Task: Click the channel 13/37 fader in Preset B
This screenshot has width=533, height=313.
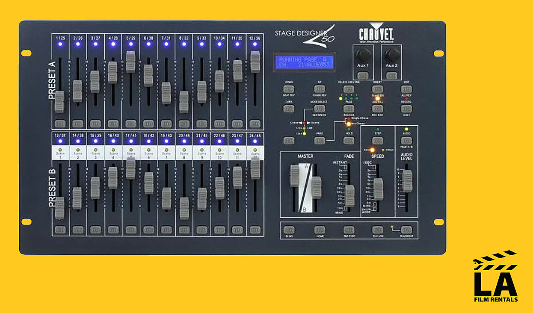Action: 59,208
